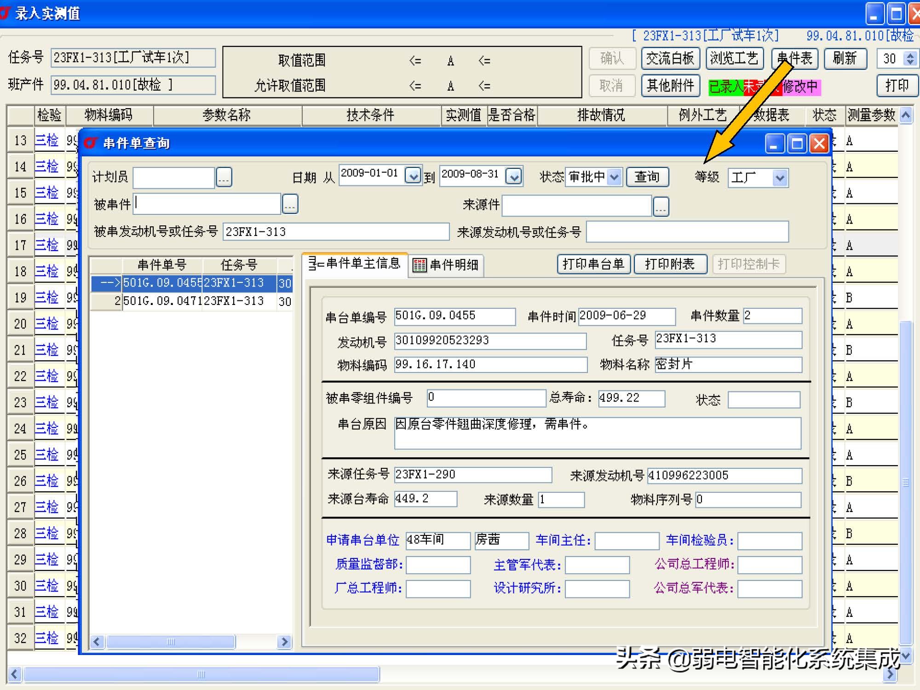Click main table vertical scrollbar up arrow
Image resolution: width=920 pixels, height=690 pixels.
coord(905,115)
